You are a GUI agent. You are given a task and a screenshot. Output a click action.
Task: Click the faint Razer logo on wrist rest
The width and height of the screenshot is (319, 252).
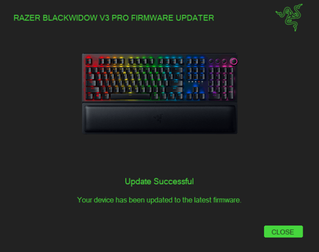[x=158, y=118]
